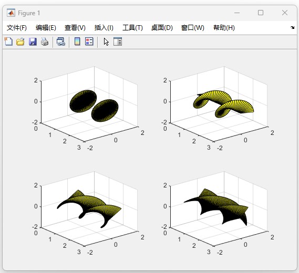Insert a colorbar from the toolbar
This screenshot has width=299, height=273.
[x=77, y=41]
